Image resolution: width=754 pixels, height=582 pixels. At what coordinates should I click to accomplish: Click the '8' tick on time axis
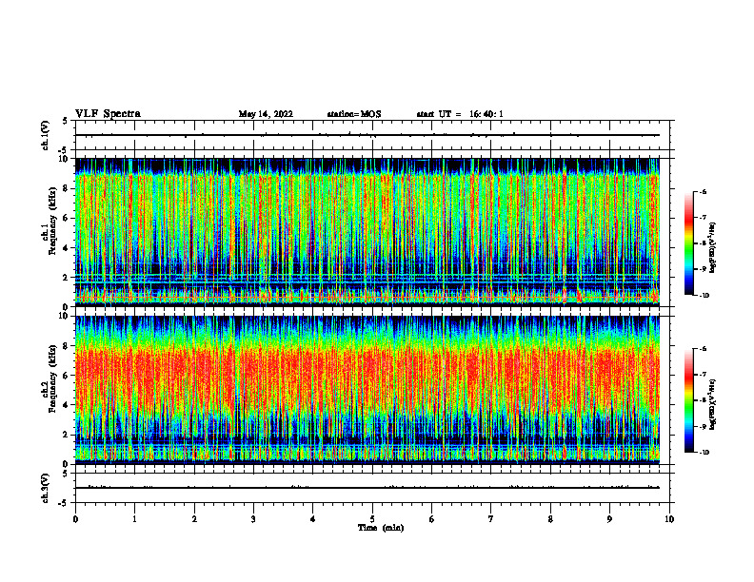[x=550, y=519]
